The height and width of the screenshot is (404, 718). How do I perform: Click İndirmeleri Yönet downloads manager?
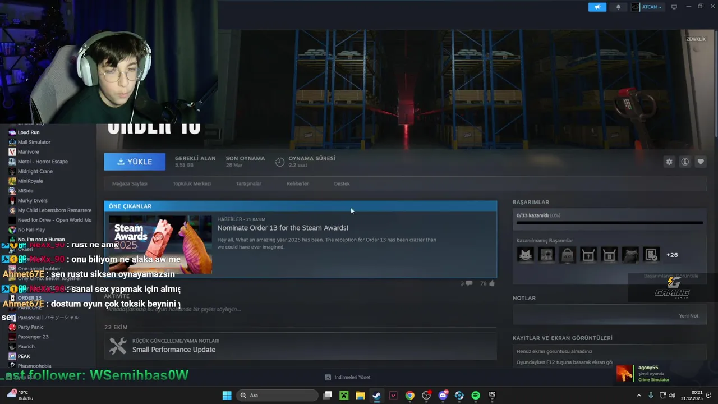pos(348,377)
